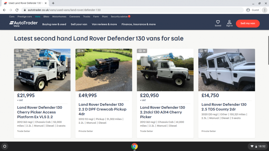Screen dimensions: 269x151
Task: Open the Cherry Picker Access Platform listing title
Action: (x=40, y=112)
